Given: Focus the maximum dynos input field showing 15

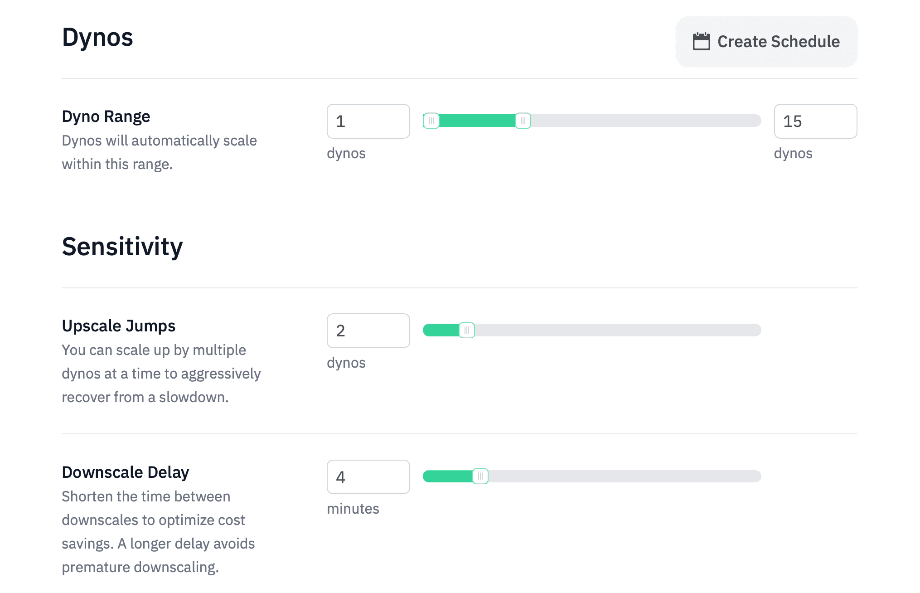Looking at the screenshot, I should pos(815,121).
